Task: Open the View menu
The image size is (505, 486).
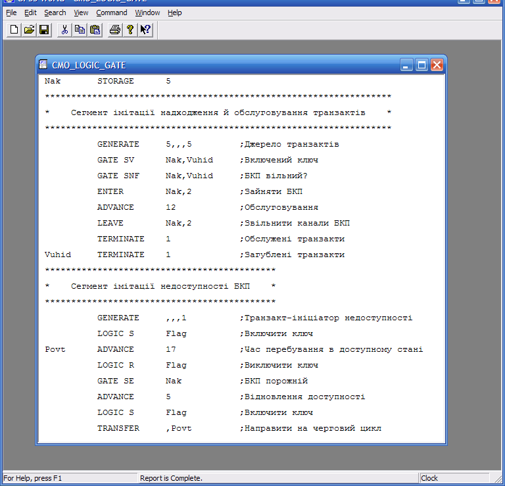Action: (81, 12)
